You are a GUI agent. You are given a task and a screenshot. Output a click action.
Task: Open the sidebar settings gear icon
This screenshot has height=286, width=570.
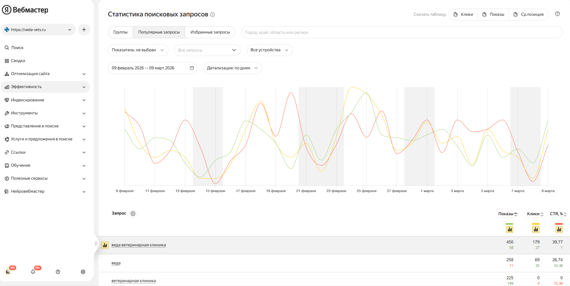click(83, 272)
